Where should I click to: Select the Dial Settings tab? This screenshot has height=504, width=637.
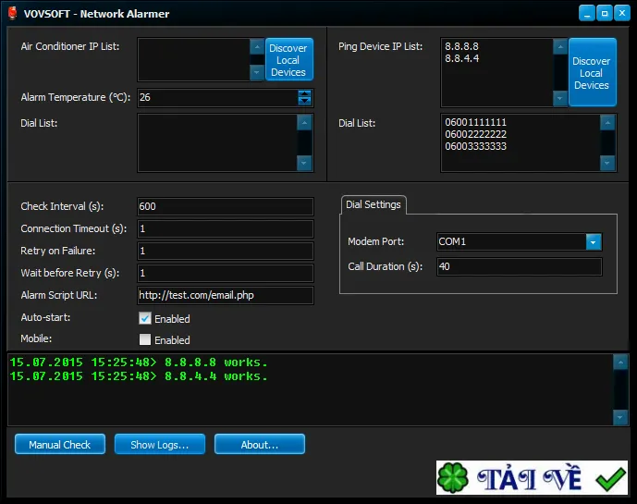(373, 204)
